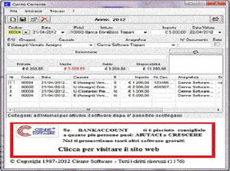230x171 pixels.
Task: Toggle the Estr checkbox
Action: click(217, 44)
